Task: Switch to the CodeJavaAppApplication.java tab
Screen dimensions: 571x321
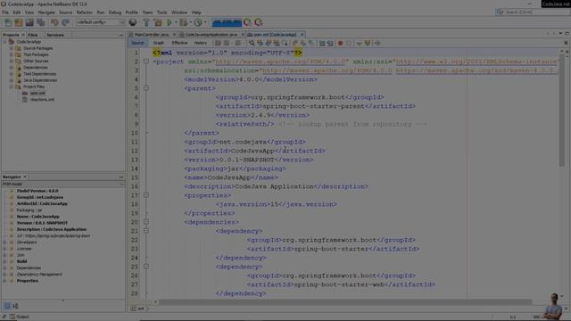Action: [x=211, y=35]
